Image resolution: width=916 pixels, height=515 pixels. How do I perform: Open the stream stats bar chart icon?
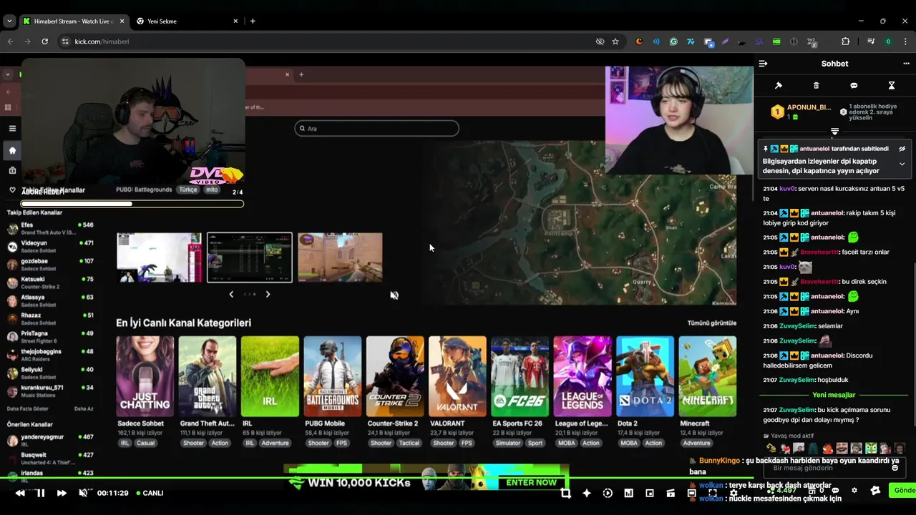tap(628, 493)
